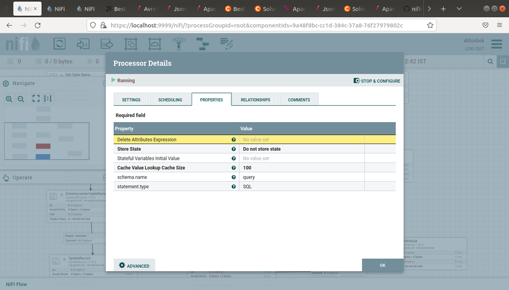Image resolution: width=509 pixels, height=290 pixels.
Task: Expand the browser tab list dropdown
Action: [460, 9]
